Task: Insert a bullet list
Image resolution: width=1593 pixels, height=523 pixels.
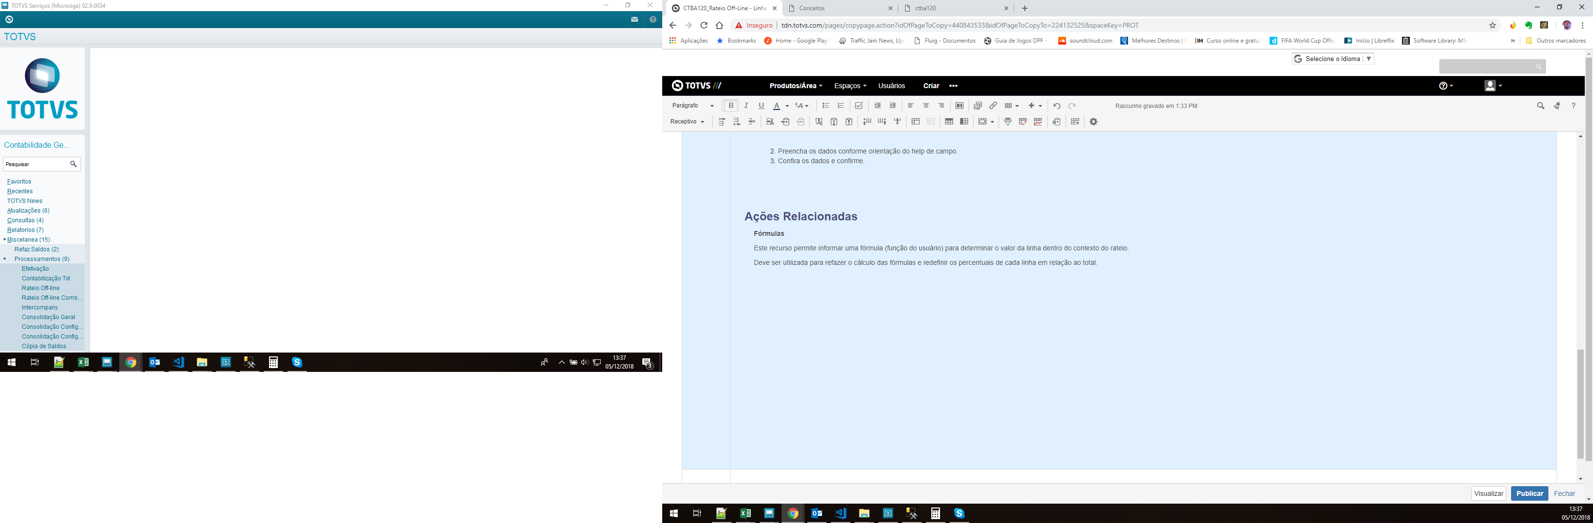Action: point(826,106)
